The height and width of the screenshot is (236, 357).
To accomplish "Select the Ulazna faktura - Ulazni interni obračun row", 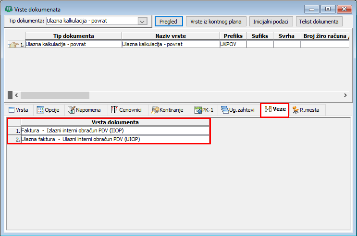I will [115, 139].
